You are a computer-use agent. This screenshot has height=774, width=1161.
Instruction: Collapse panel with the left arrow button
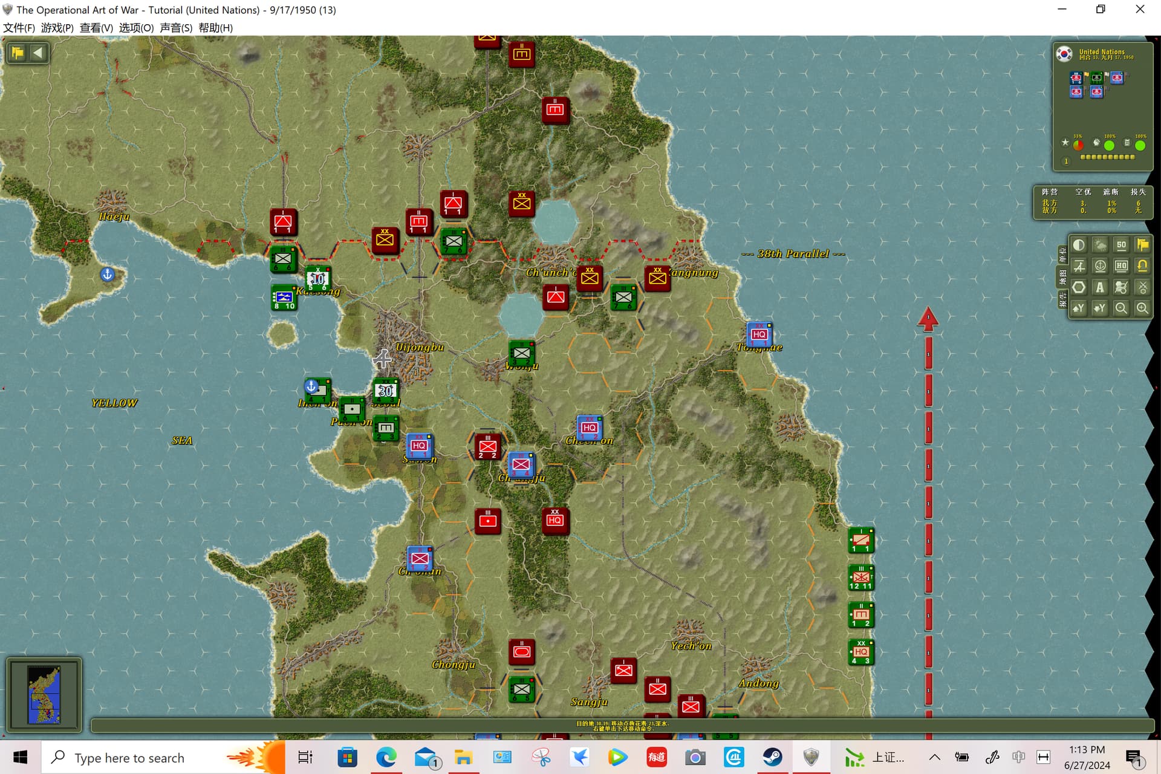tap(38, 53)
